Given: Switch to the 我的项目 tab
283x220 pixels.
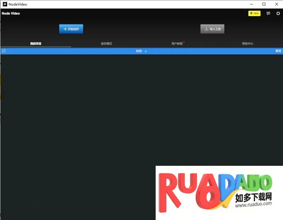Looking at the screenshot, I should [x=36, y=44].
